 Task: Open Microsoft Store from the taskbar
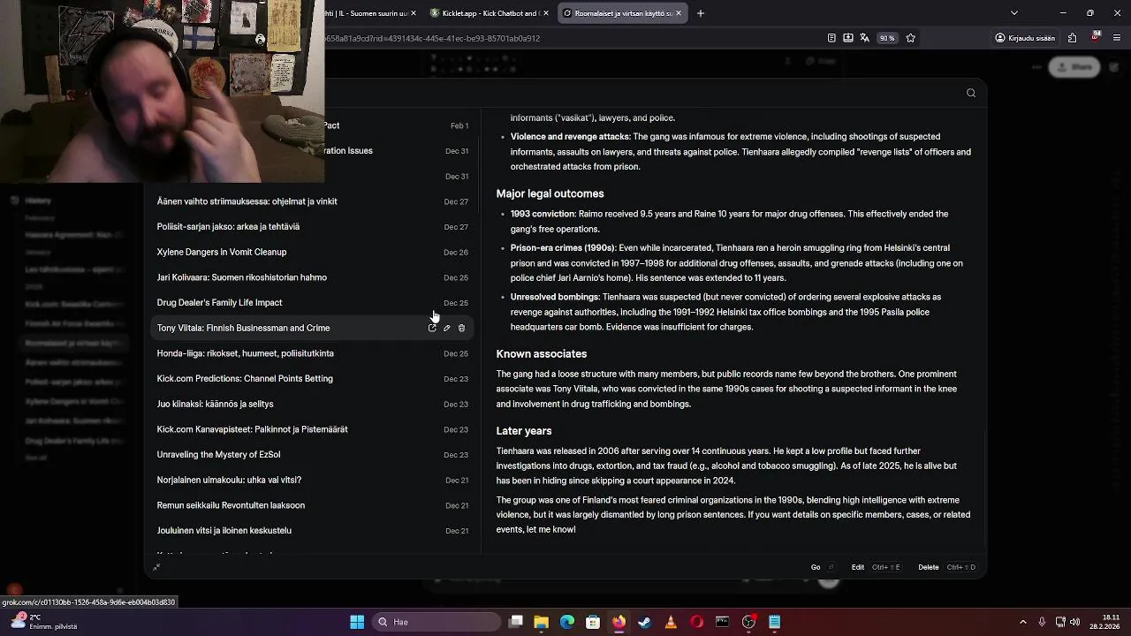(593, 622)
